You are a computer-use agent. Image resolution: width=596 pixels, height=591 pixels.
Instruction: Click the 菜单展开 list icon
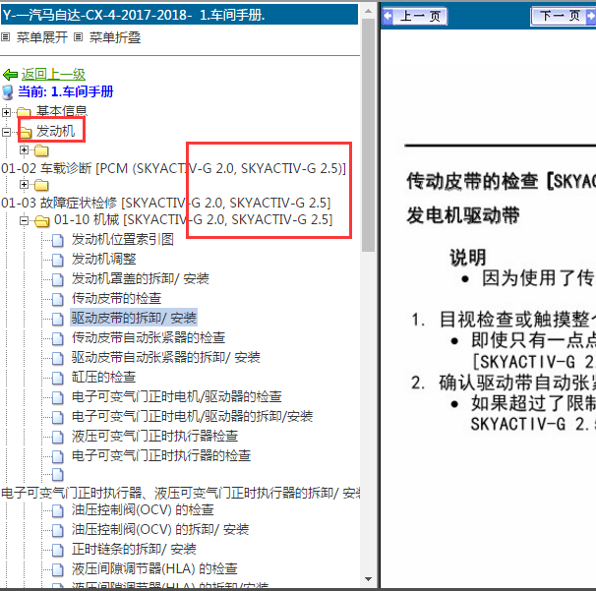click(x=5, y=37)
